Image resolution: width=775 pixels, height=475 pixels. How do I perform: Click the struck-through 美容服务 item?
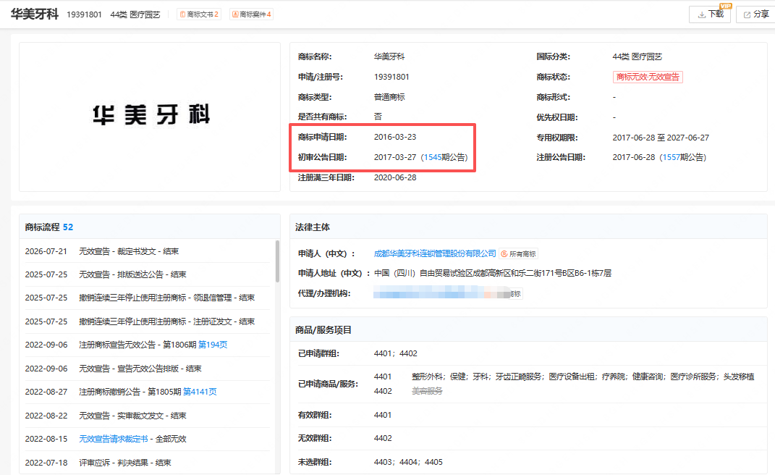click(x=427, y=392)
